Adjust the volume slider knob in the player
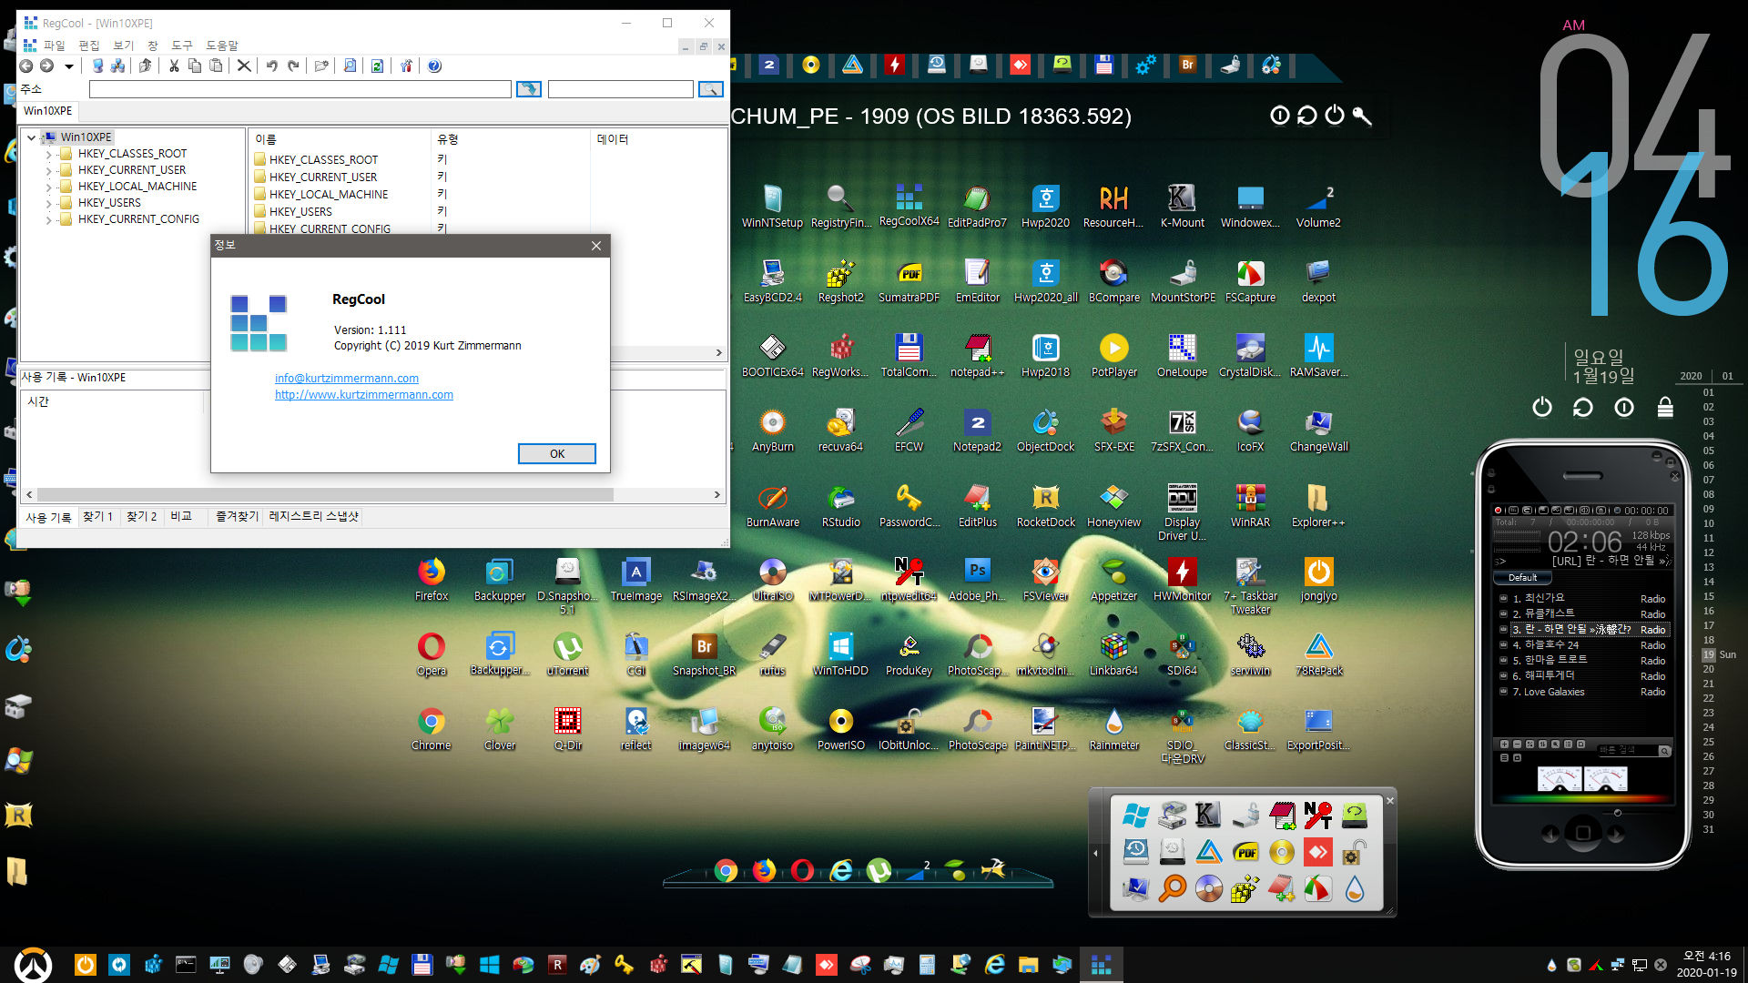1748x983 pixels. coord(1617,813)
